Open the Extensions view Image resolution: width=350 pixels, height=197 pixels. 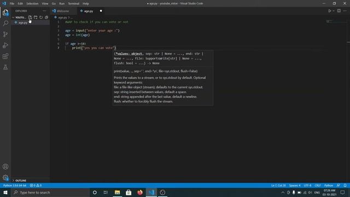point(5,56)
